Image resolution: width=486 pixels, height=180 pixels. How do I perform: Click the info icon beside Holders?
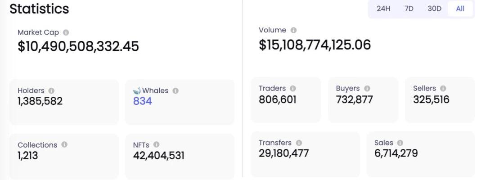[x=51, y=90]
